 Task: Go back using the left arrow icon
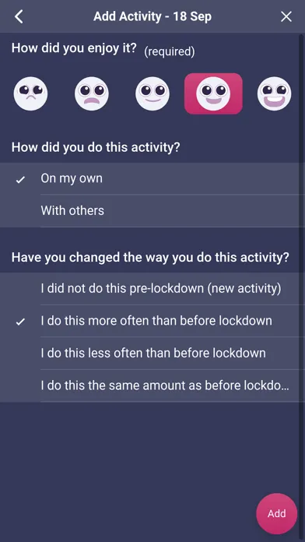pyautogui.click(x=19, y=16)
